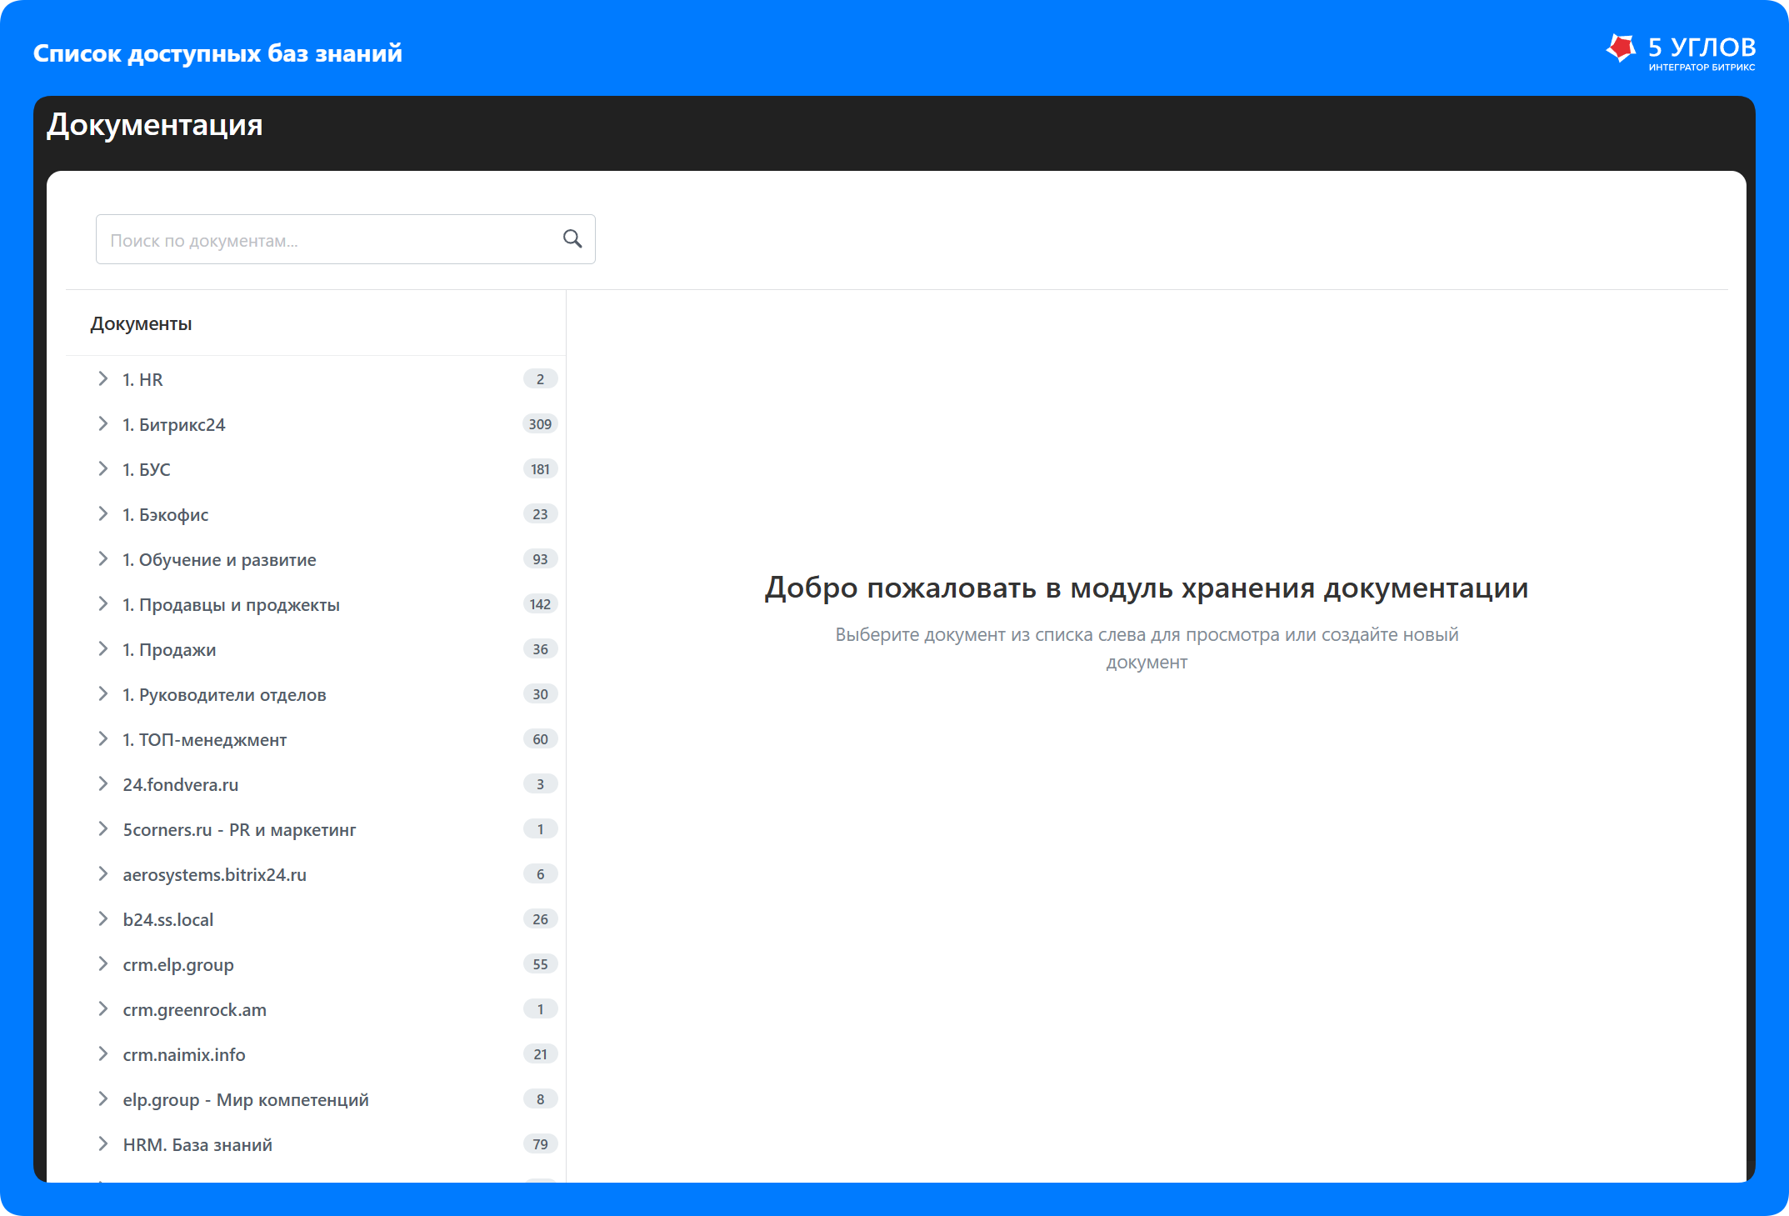This screenshot has width=1789, height=1216.
Task: Expand the 1. HR folder chevron
Action: (x=102, y=378)
